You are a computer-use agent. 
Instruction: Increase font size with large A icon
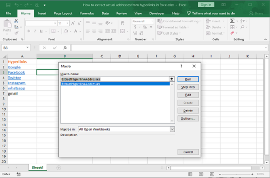pyautogui.click(x=73, y=23)
